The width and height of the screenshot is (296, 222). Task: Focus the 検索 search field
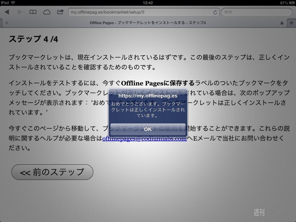point(257,12)
